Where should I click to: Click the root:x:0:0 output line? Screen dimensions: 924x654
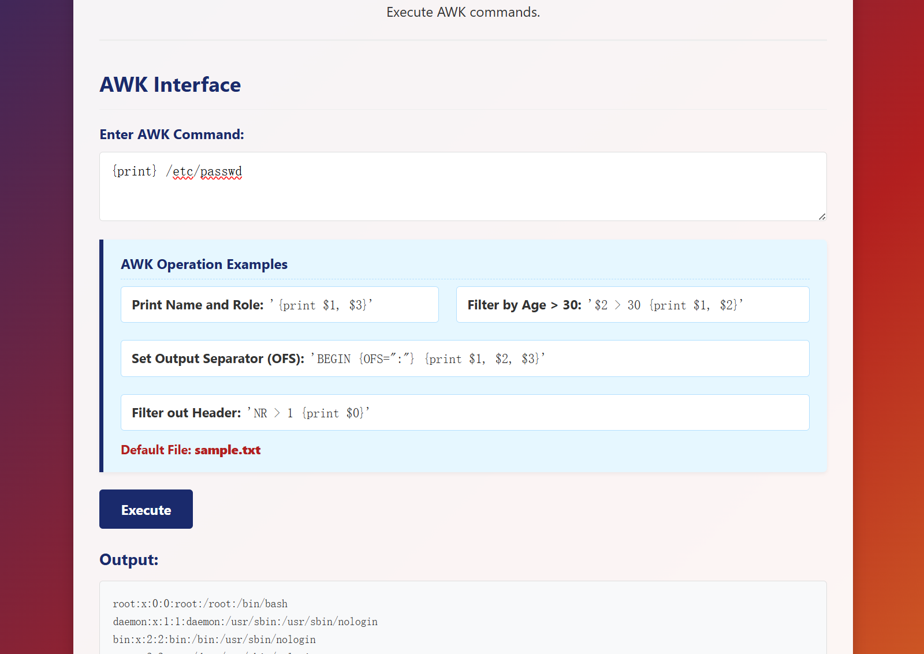click(x=200, y=604)
